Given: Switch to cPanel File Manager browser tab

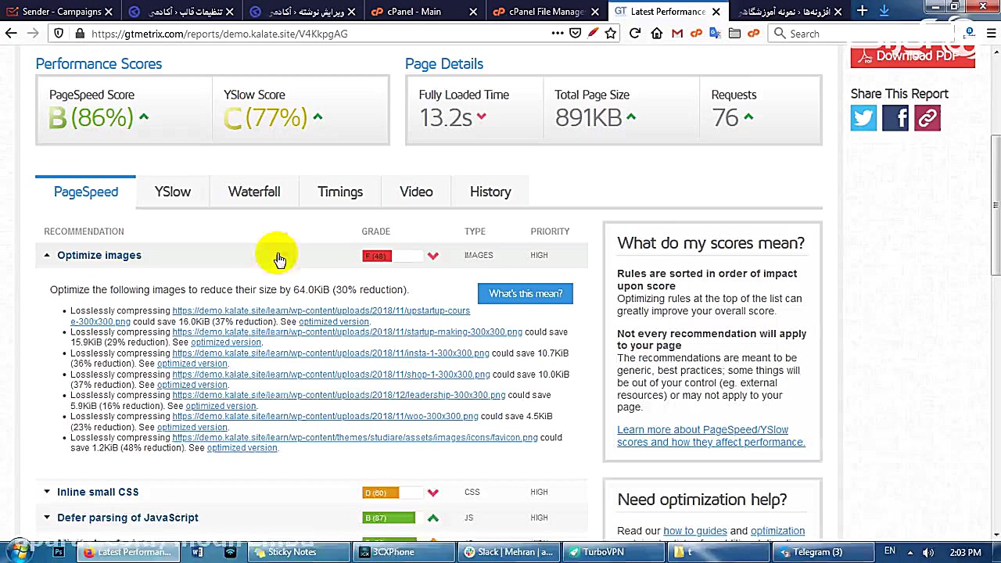Looking at the screenshot, I should (544, 12).
